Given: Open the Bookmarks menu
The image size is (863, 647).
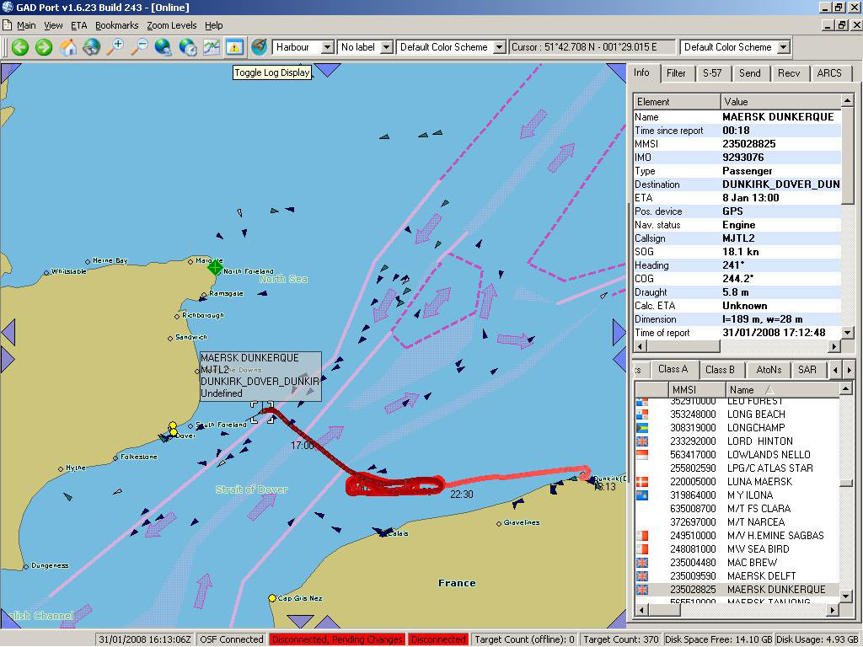Looking at the screenshot, I should point(116,25).
